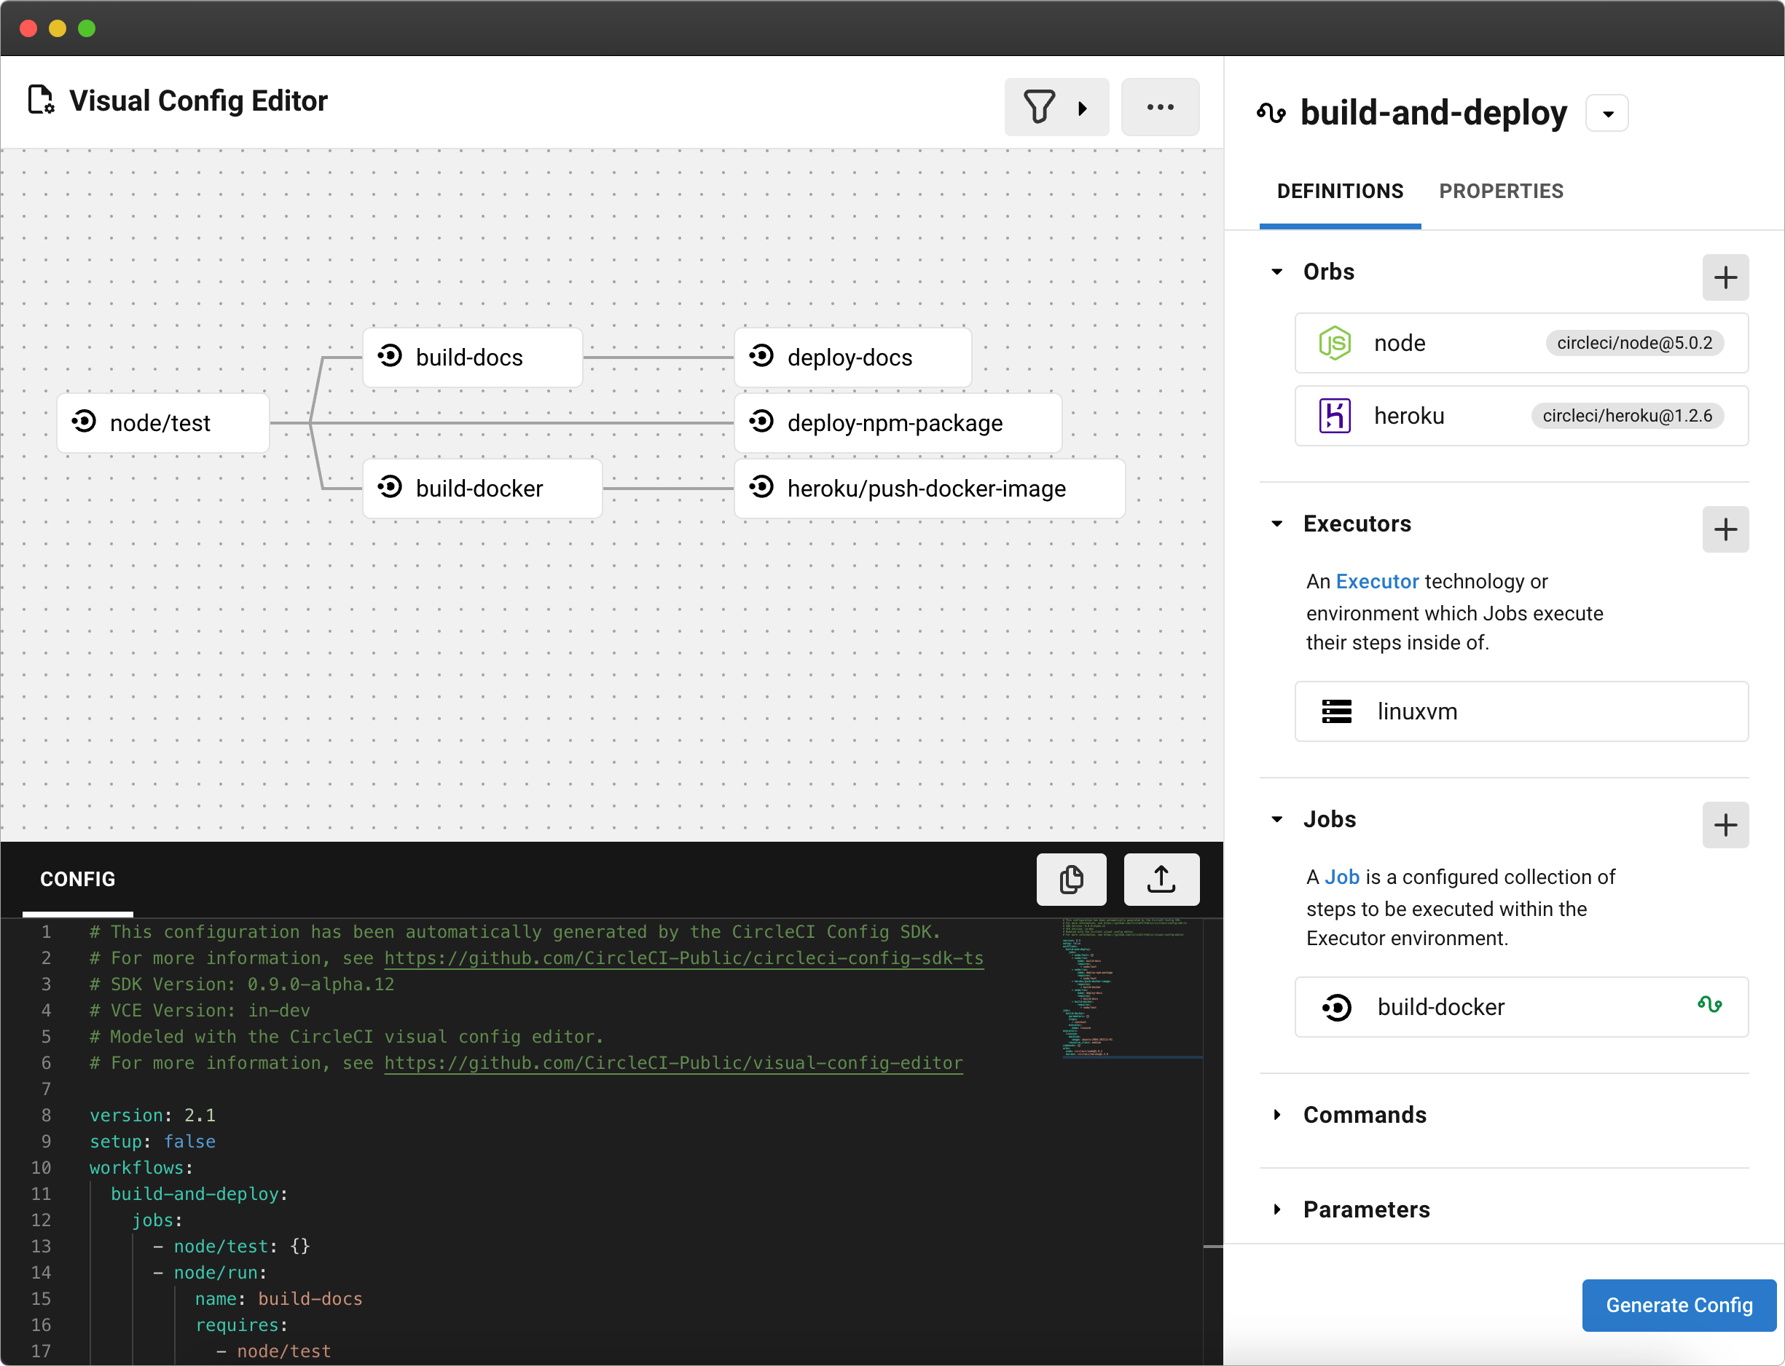Click the Visual Config Editor file icon
This screenshot has width=1785, height=1366.
coord(40,100)
